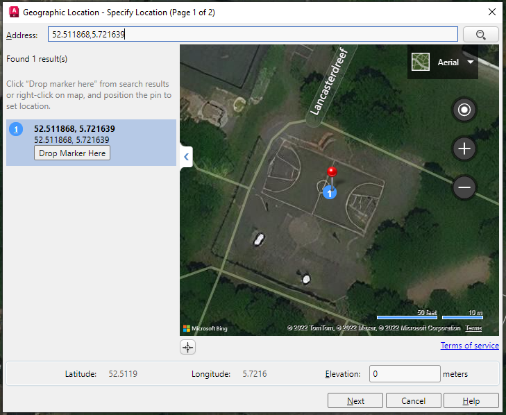Image resolution: width=506 pixels, height=415 pixels.
Task: Click the crosshair marker placement icon below map
Action: coord(188,347)
